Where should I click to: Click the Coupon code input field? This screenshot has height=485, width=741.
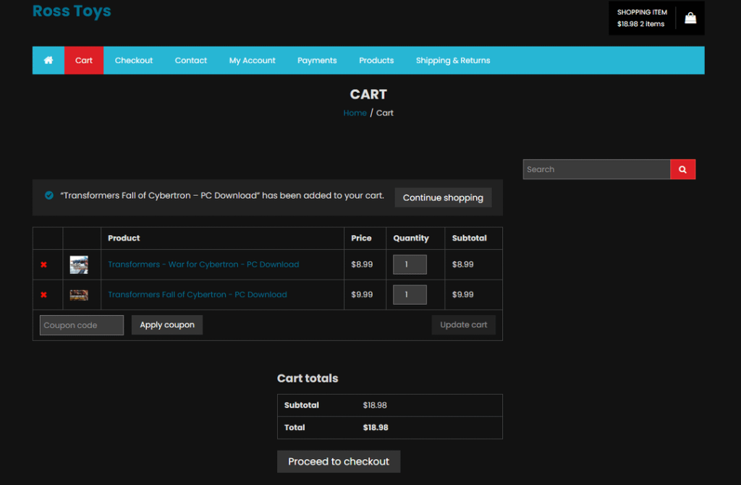point(82,325)
